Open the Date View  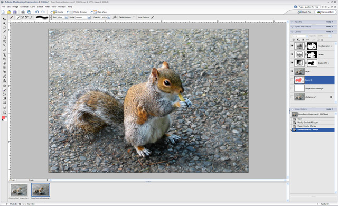click(99, 12)
